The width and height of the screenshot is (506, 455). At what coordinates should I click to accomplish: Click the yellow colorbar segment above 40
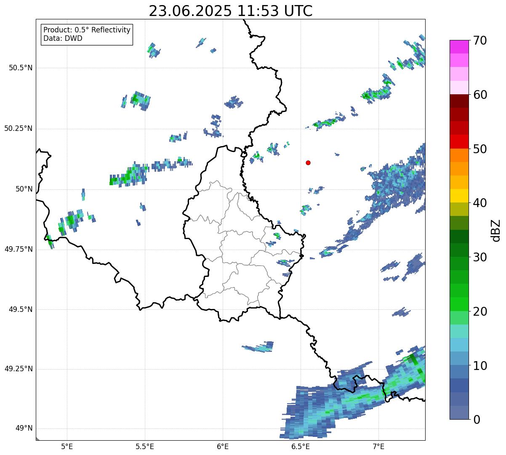point(459,196)
